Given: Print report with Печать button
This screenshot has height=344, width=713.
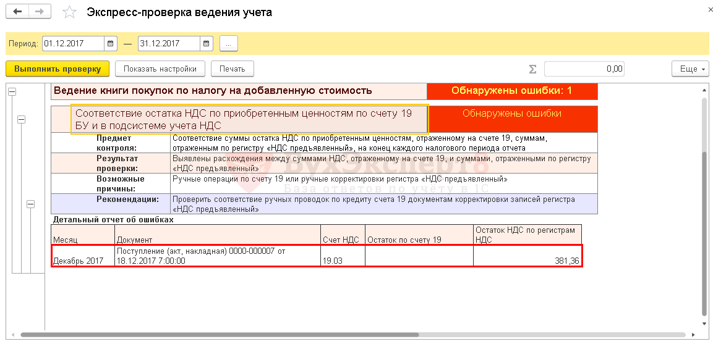Looking at the screenshot, I should pos(233,69).
